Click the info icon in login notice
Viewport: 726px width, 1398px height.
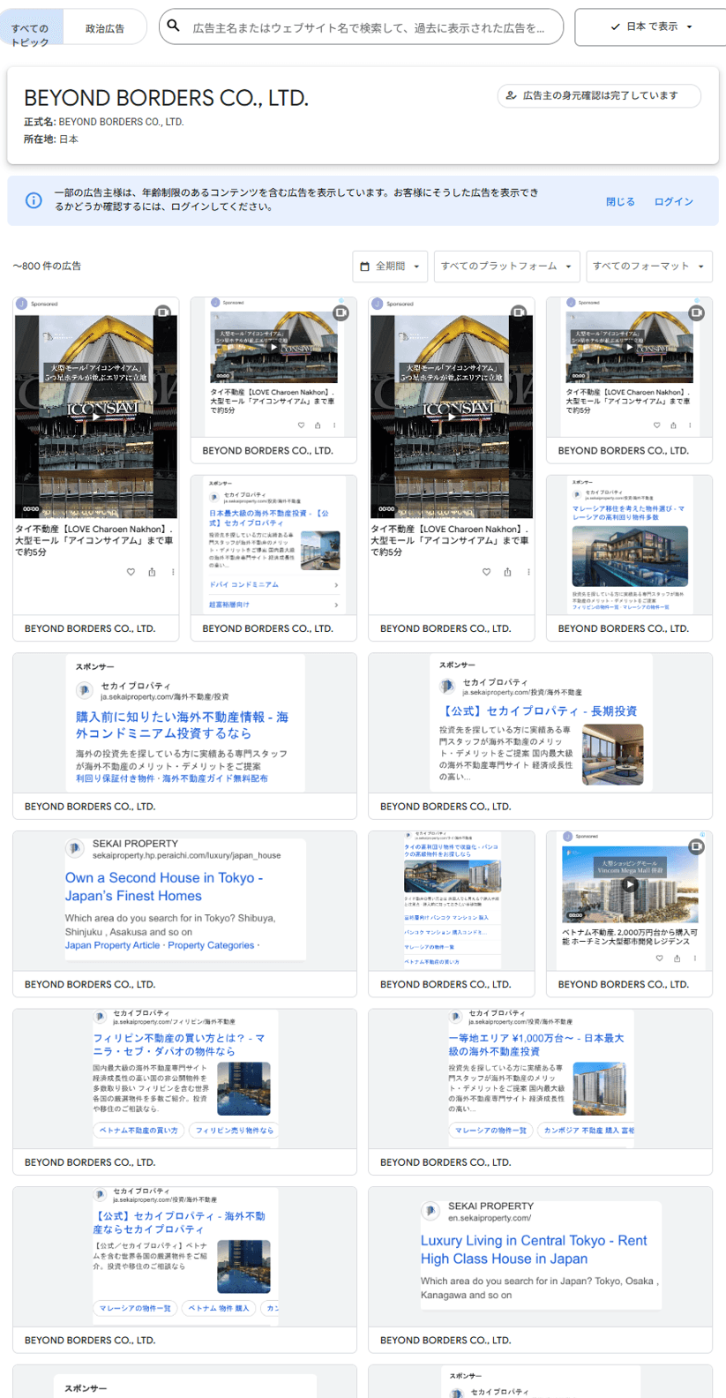coord(34,200)
